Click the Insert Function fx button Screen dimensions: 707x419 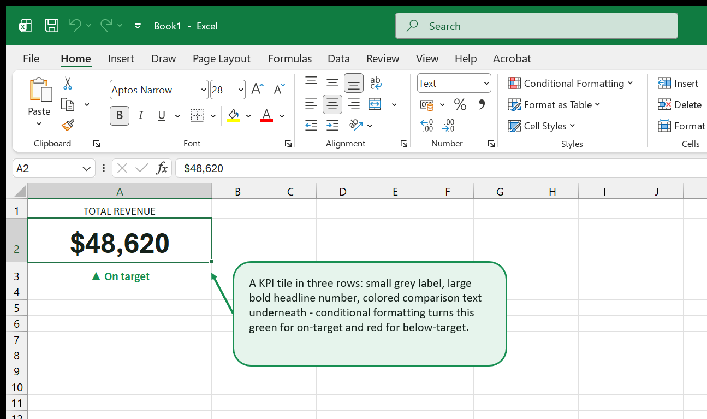point(162,168)
